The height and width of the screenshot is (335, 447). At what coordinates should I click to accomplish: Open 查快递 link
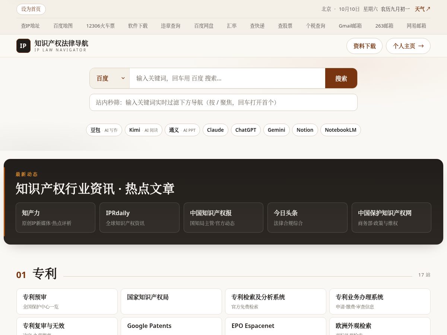[x=257, y=26]
